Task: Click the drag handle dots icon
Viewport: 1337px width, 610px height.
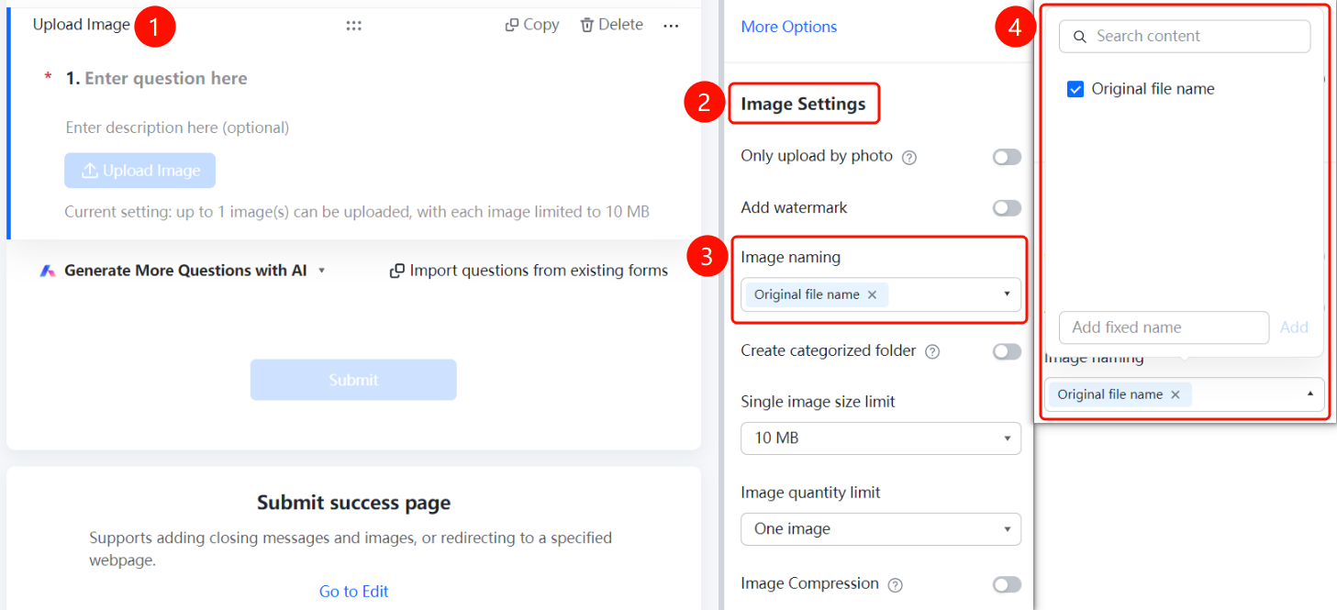Action: tap(353, 26)
